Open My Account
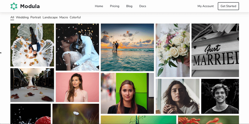The image size is (249, 124). (x=205, y=6)
